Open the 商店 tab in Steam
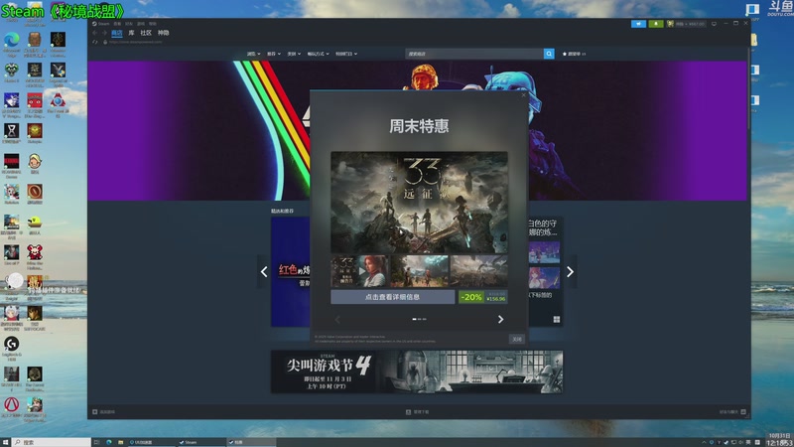794x447 pixels. pyautogui.click(x=117, y=33)
